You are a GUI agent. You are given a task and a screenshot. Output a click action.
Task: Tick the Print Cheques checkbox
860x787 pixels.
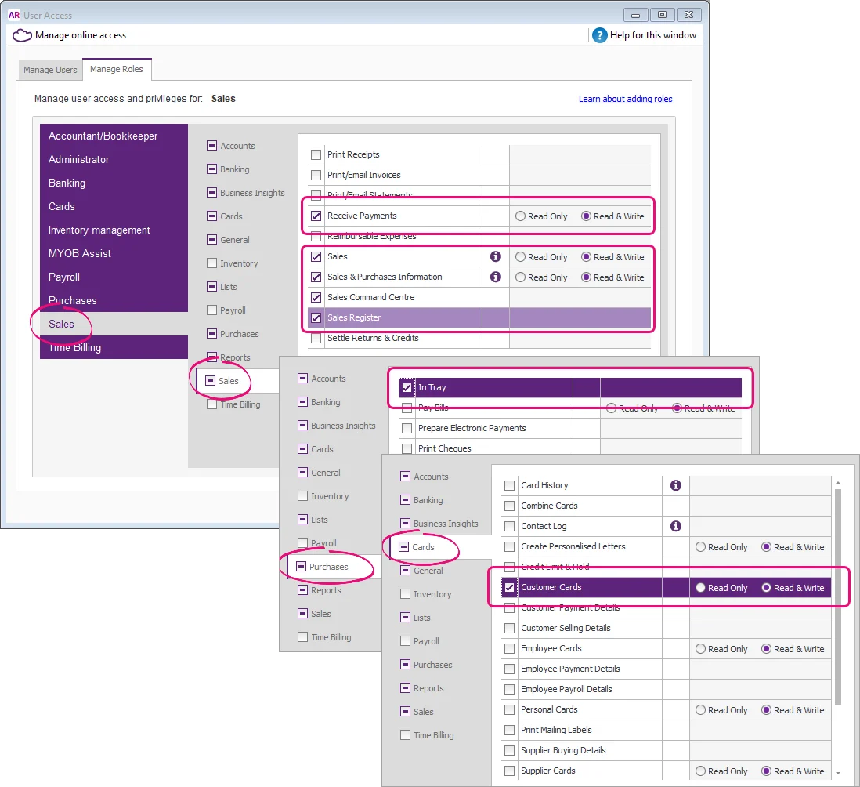click(407, 448)
